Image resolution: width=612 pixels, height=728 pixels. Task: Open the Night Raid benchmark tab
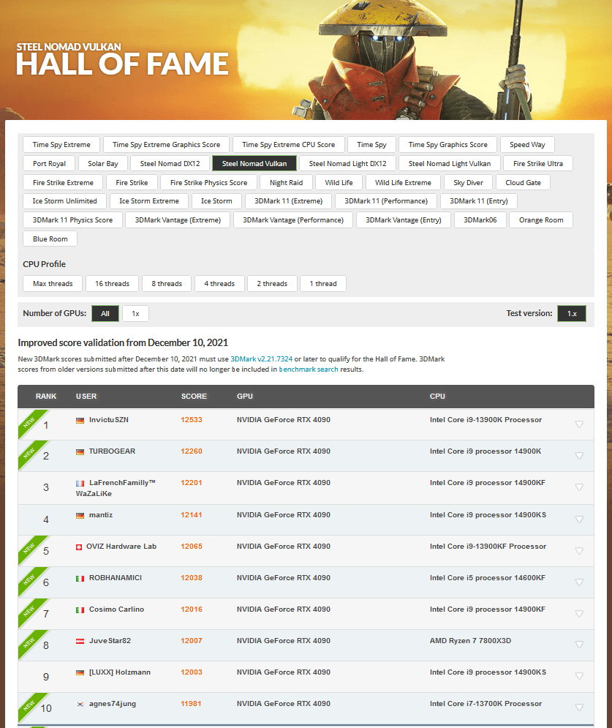[286, 183]
